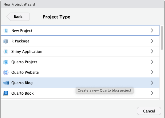
Task: Open R Package via its chevron arrow
Action: (152, 41)
